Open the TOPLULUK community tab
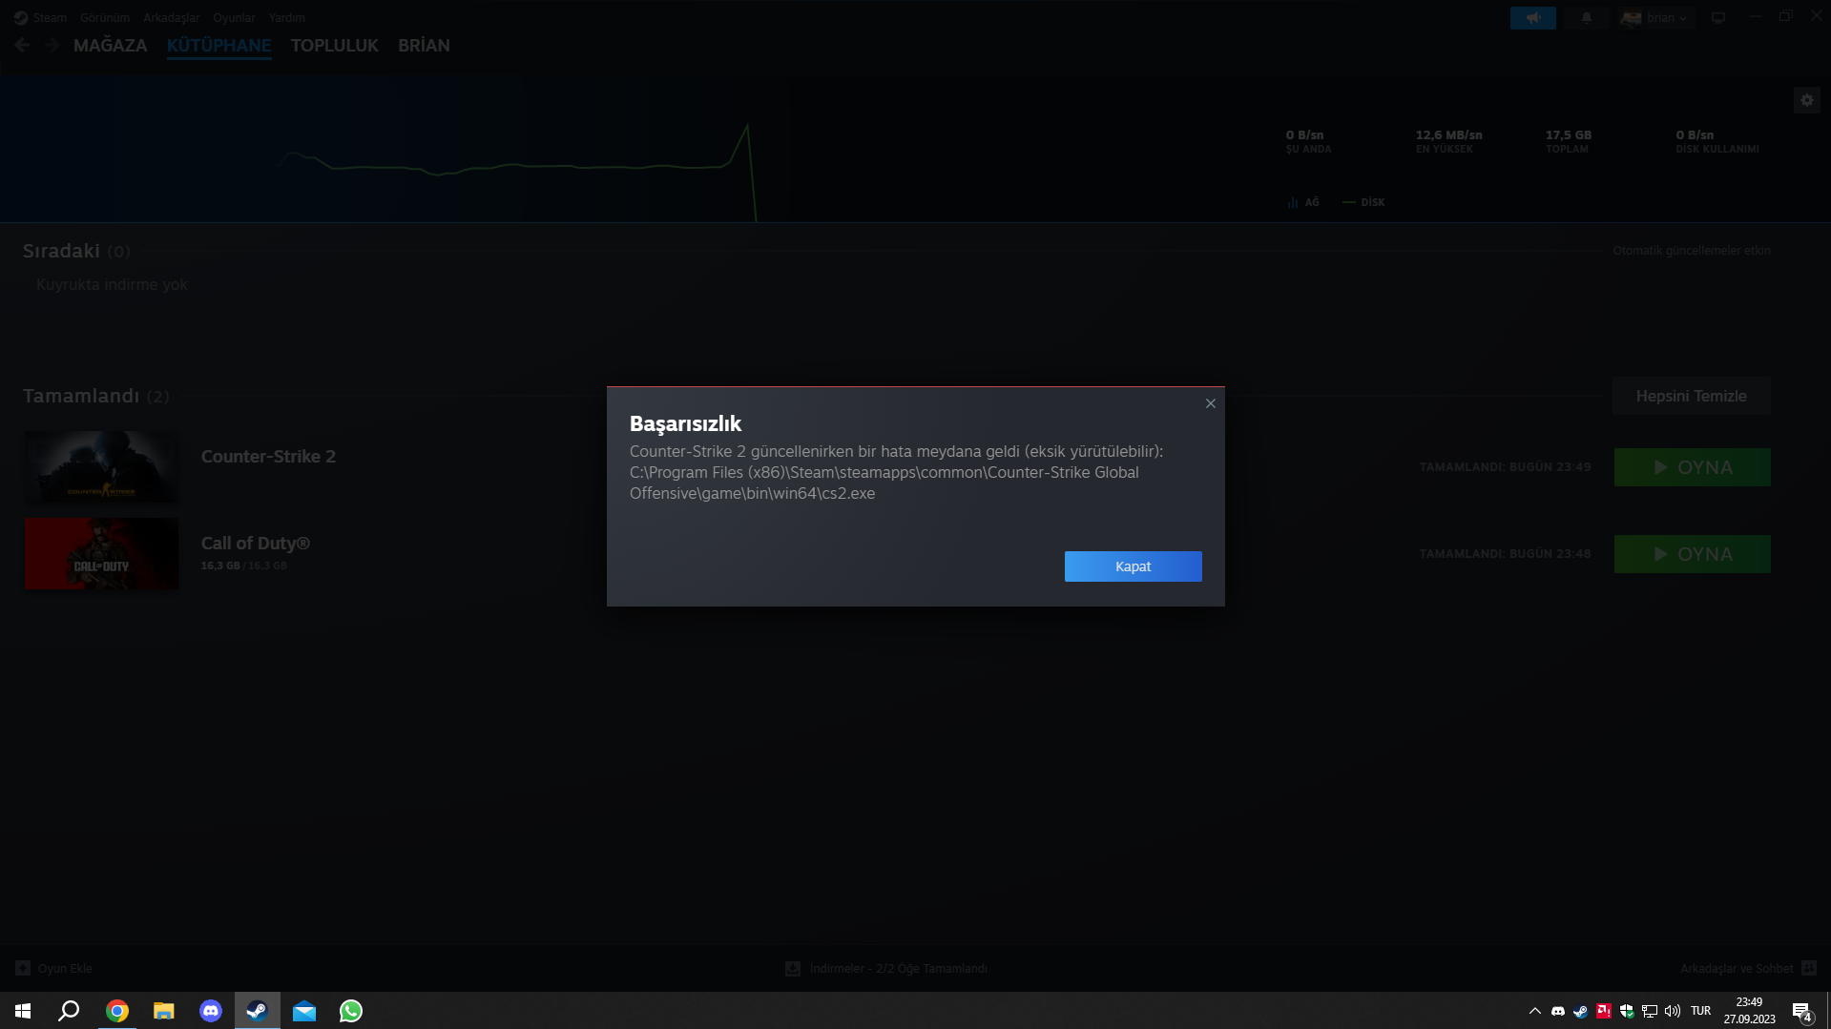The image size is (1831, 1029). (334, 46)
